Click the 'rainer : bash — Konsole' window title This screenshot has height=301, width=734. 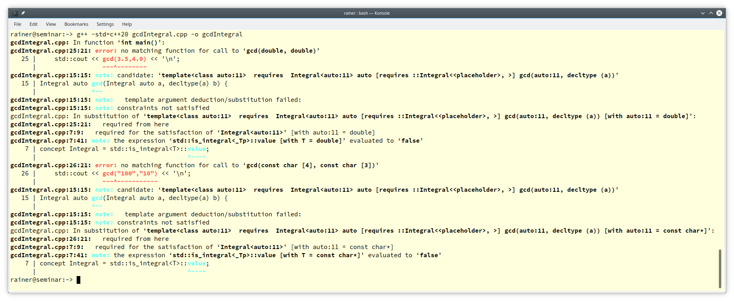pos(367,13)
